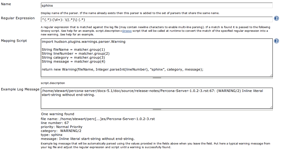Place cursor on the import hudson.plugins line
The image size is (282, 150).
point(83,42)
